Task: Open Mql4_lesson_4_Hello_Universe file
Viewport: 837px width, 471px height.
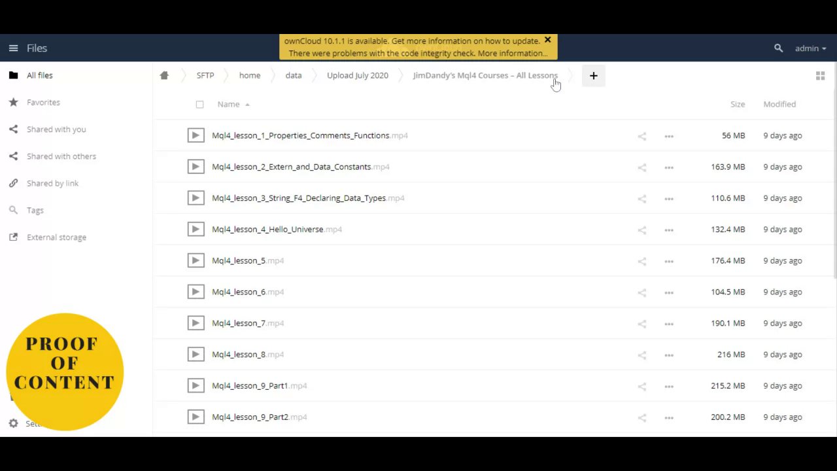Action: click(277, 230)
